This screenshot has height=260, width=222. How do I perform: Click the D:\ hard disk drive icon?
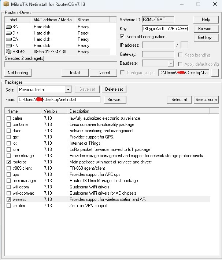click(x=8, y=33)
